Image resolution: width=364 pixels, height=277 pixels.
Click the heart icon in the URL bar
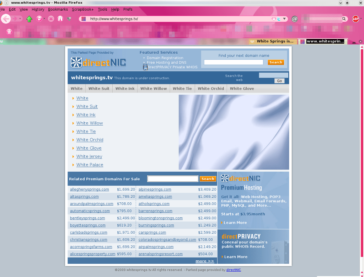click(274, 19)
